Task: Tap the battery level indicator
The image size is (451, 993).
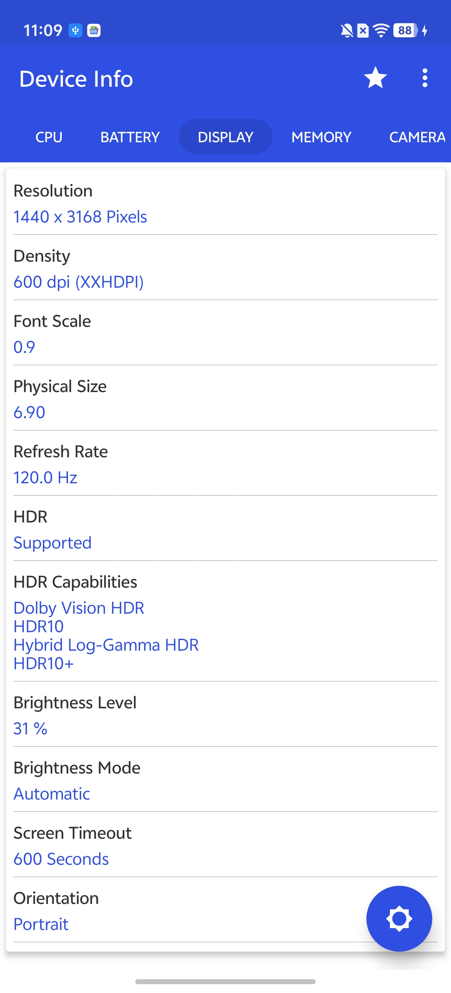Action: (x=405, y=30)
